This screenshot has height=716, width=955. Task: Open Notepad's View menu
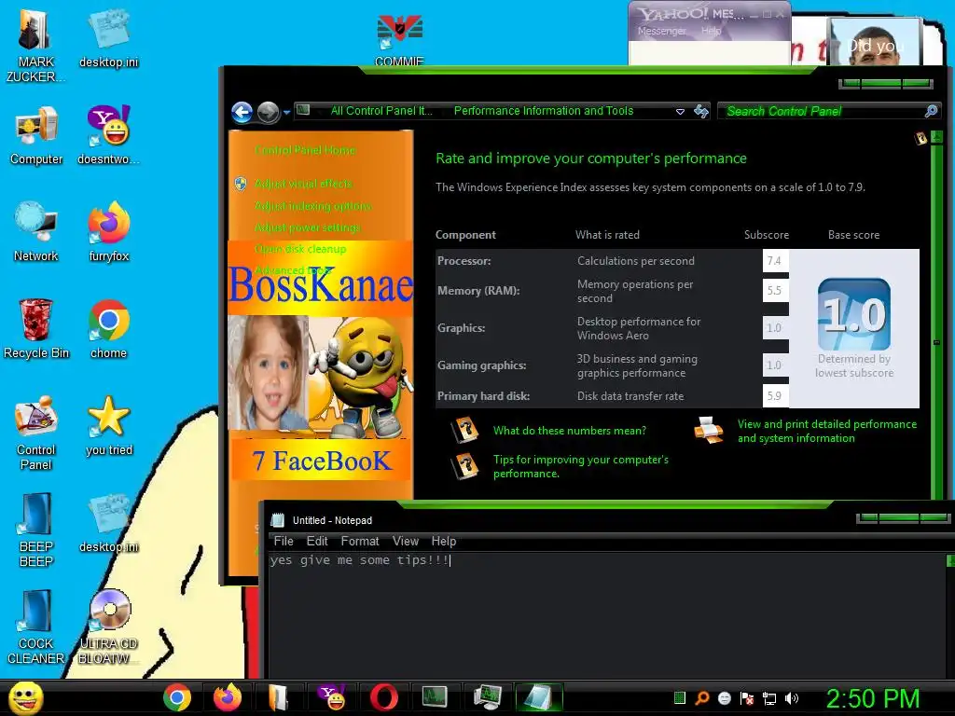(405, 541)
